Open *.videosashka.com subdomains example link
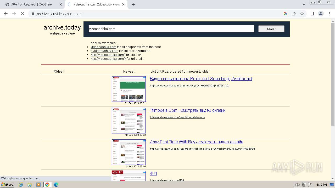Screen dimensions: 335x188 [x=104, y=51]
